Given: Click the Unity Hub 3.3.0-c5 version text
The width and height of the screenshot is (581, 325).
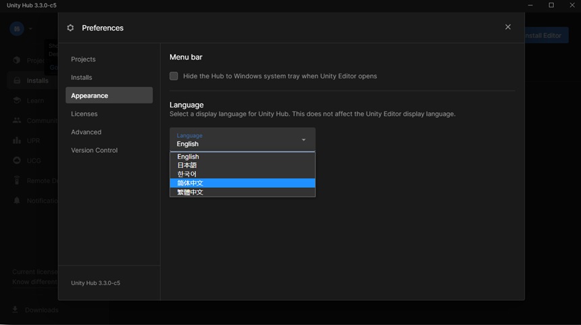Looking at the screenshot, I should [96, 282].
